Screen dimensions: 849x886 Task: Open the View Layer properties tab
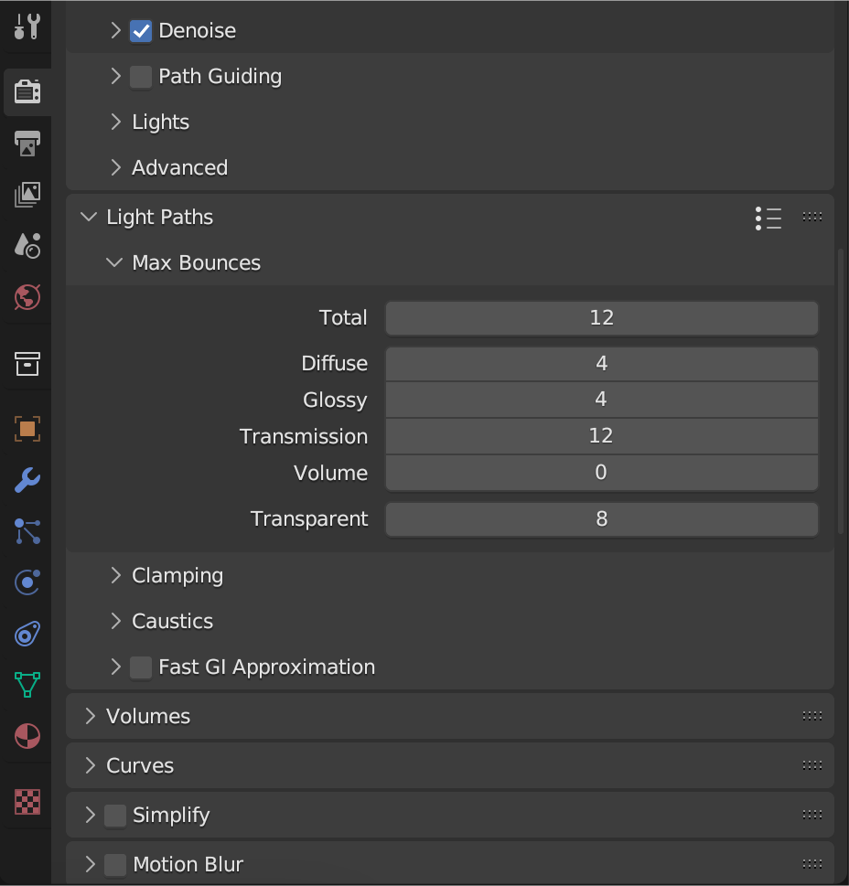(x=27, y=195)
